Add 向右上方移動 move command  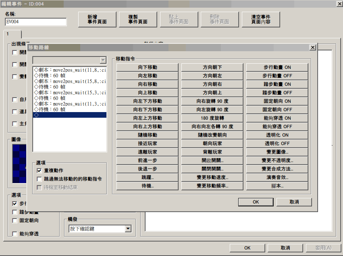click(148, 127)
